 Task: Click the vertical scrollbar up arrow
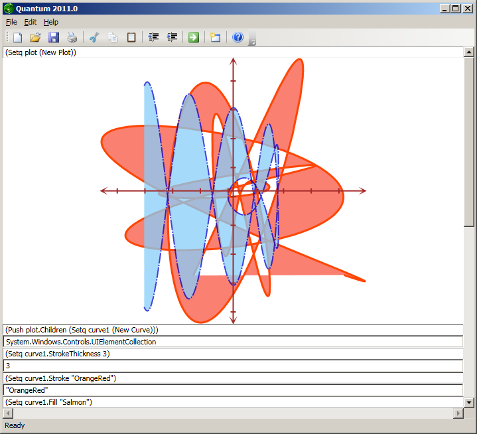469,52
